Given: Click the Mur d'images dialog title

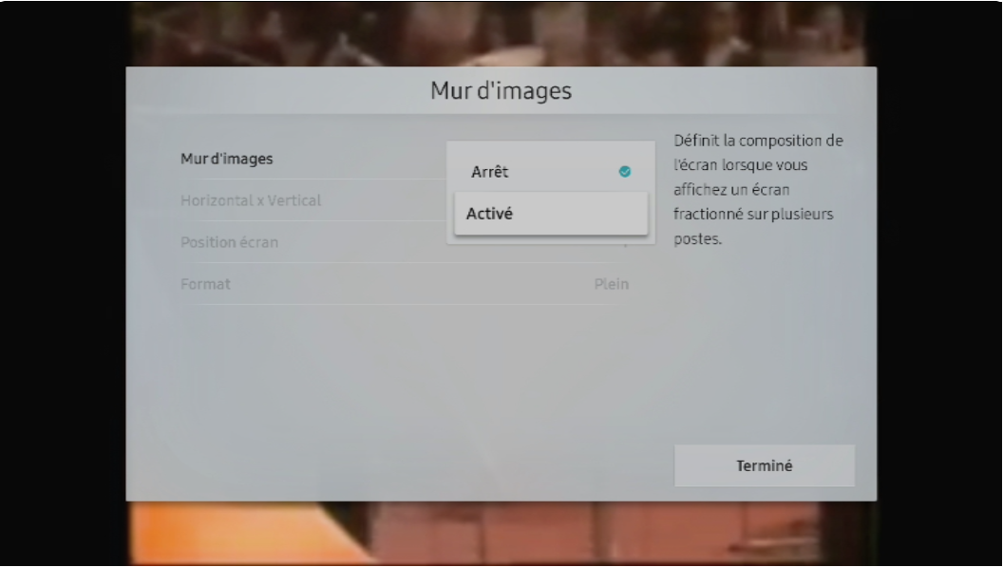Looking at the screenshot, I should pos(501,92).
